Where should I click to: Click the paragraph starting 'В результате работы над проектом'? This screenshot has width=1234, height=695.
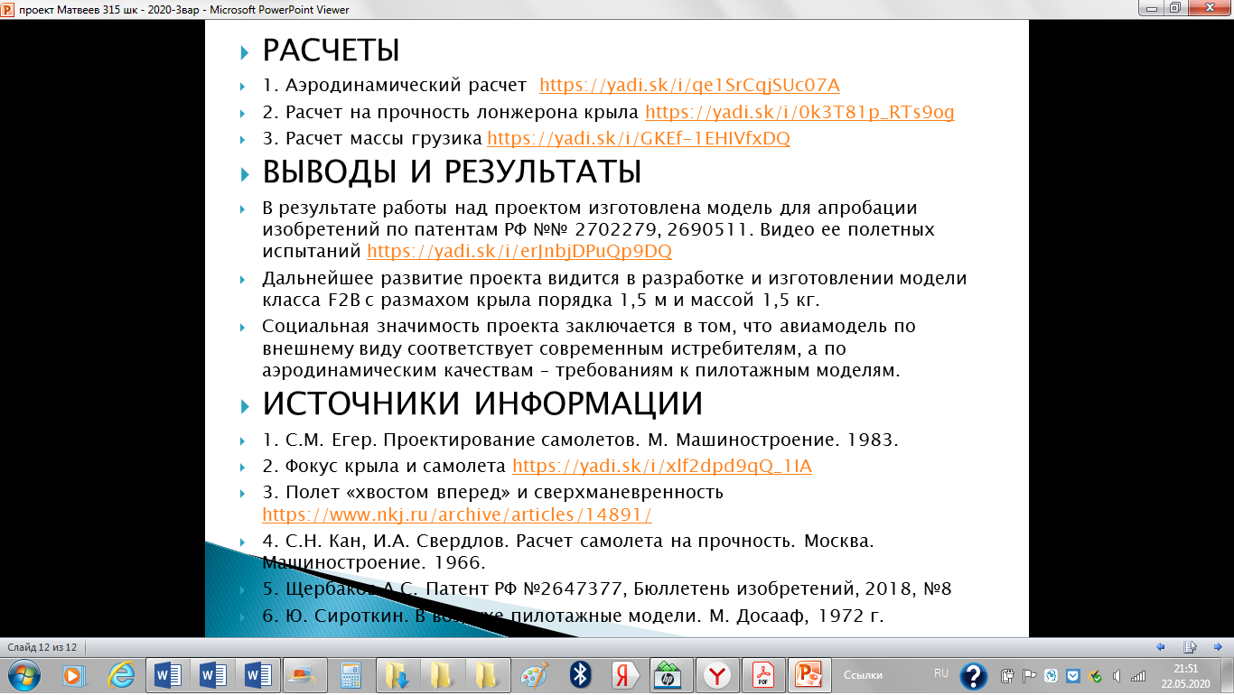click(598, 230)
